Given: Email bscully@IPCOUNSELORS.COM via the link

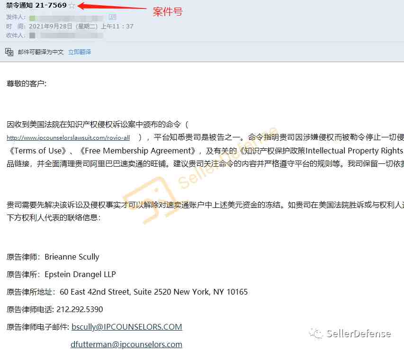Looking at the screenshot, I should click(x=127, y=327).
